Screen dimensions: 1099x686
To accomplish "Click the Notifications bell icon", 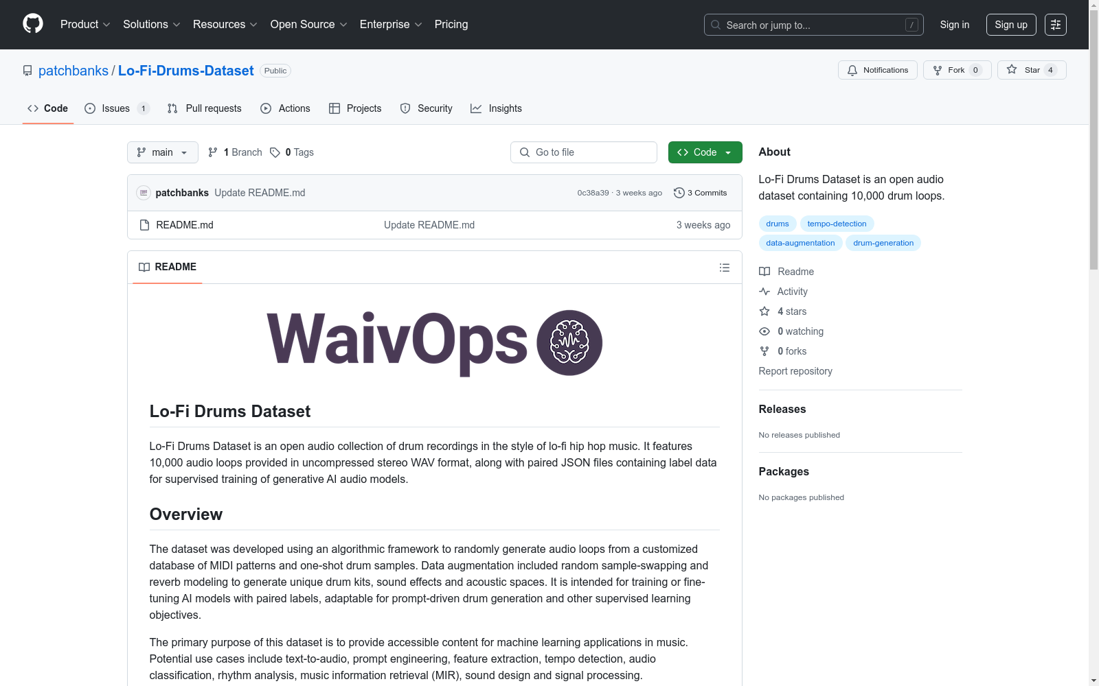I will coord(852,70).
